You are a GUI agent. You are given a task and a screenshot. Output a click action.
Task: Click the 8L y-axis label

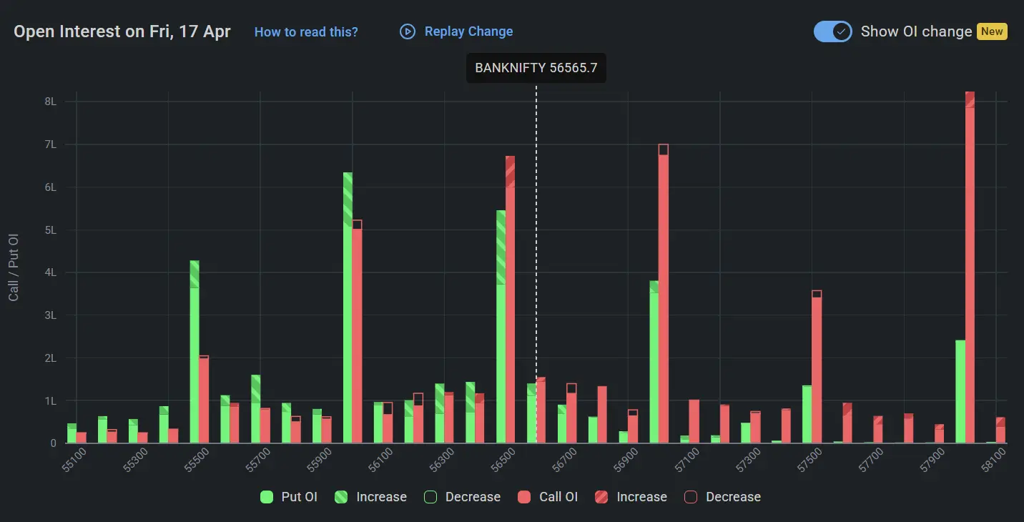(x=51, y=101)
